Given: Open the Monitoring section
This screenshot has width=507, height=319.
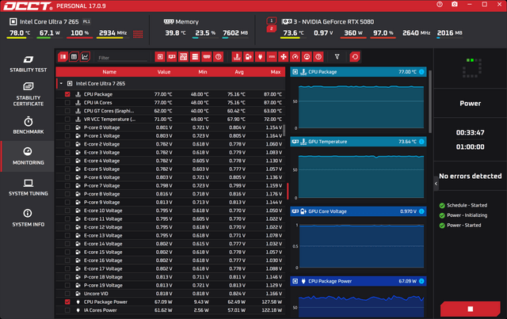Looking at the screenshot, I should (x=29, y=156).
